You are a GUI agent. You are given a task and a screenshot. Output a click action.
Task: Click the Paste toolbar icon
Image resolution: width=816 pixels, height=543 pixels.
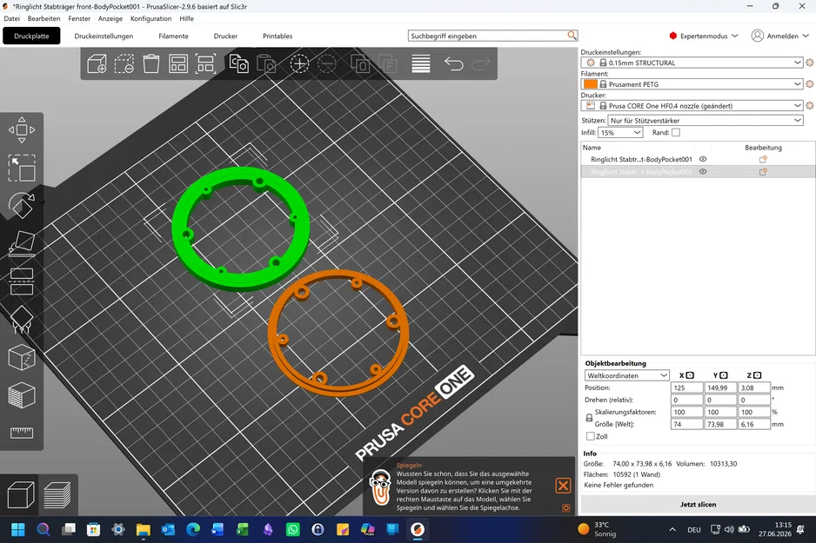(x=266, y=64)
